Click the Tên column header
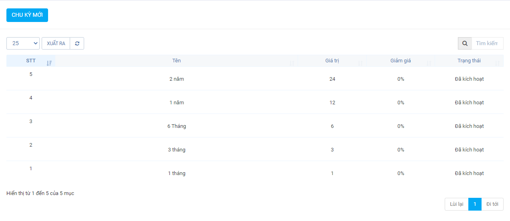The image size is (510, 221). pos(177,61)
